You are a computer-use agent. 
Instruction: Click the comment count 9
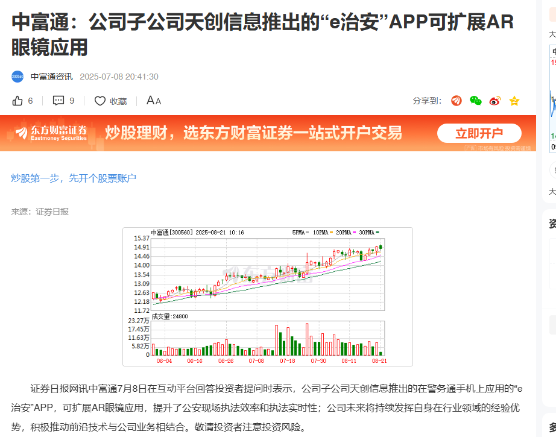tap(72, 101)
